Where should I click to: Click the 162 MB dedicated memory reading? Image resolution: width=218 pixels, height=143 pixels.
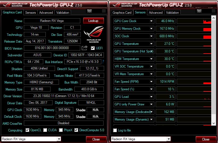(165, 112)
